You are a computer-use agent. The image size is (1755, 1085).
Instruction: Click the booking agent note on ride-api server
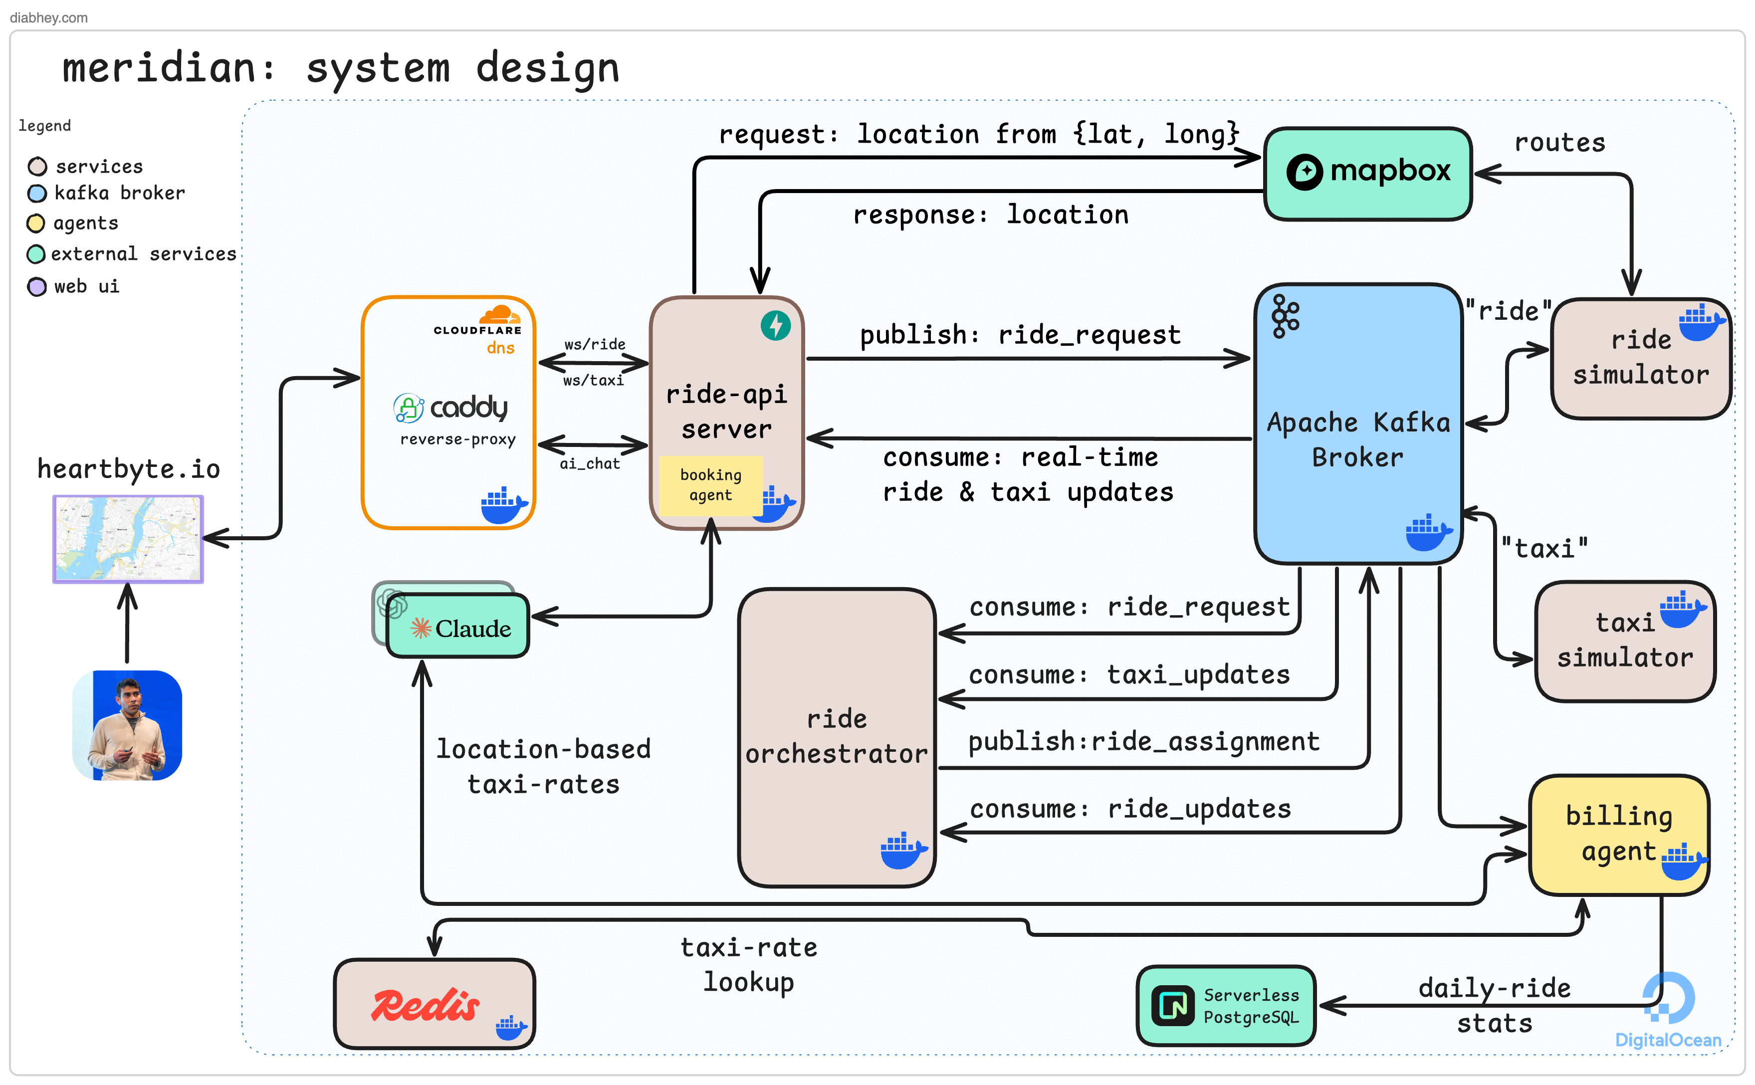[x=710, y=485]
